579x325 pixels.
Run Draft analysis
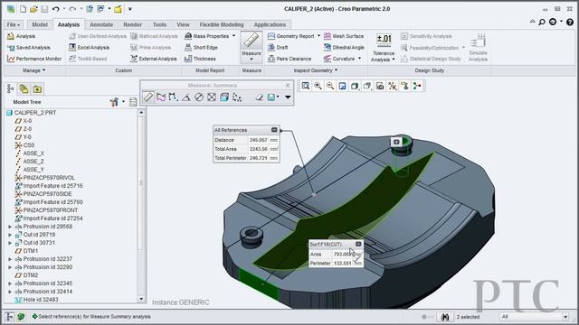tap(278, 48)
